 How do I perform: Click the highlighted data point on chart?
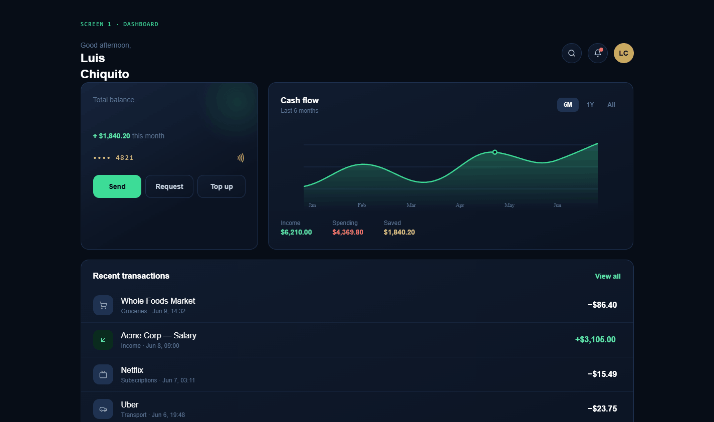tap(495, 152)
